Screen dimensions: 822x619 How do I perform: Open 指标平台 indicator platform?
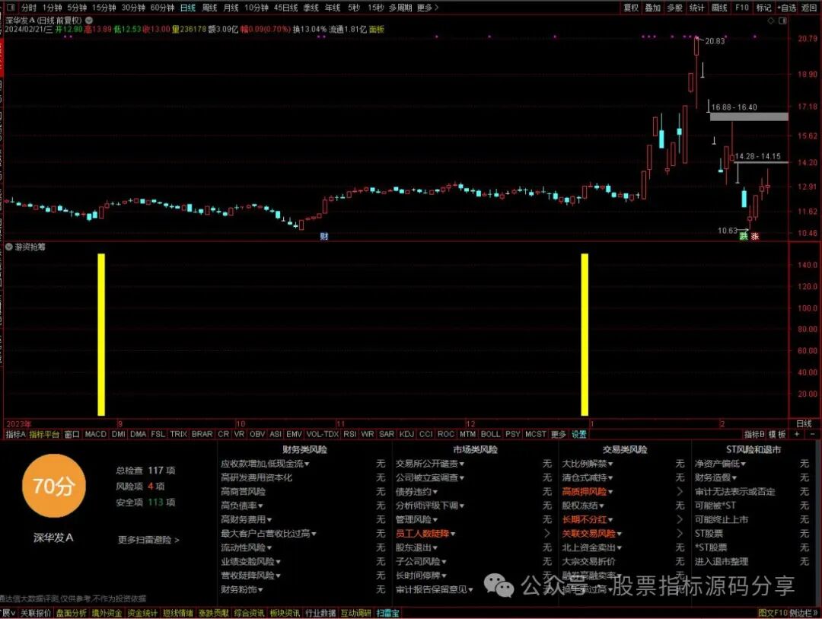tap(44, 434)
